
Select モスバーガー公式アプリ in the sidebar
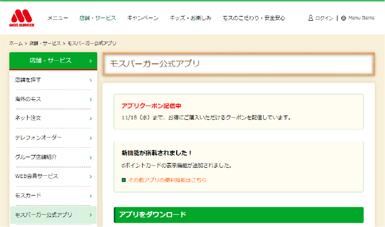pos(53,215)
